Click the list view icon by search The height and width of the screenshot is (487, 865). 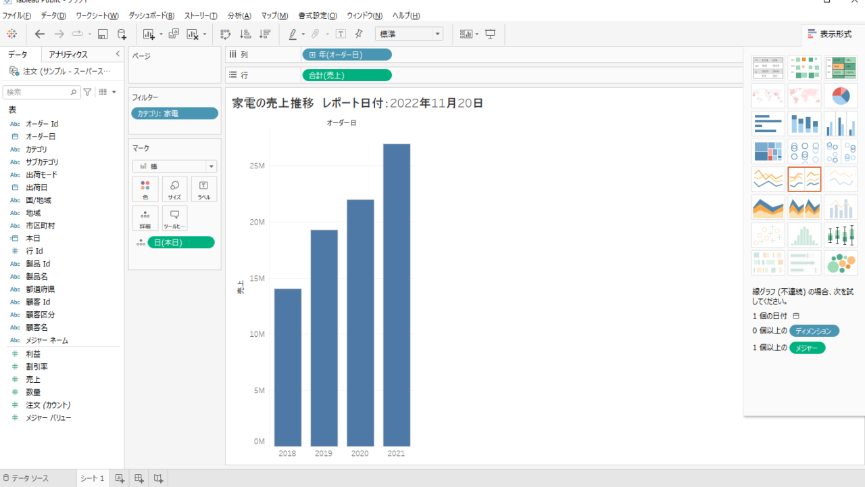tap(103, 92)
